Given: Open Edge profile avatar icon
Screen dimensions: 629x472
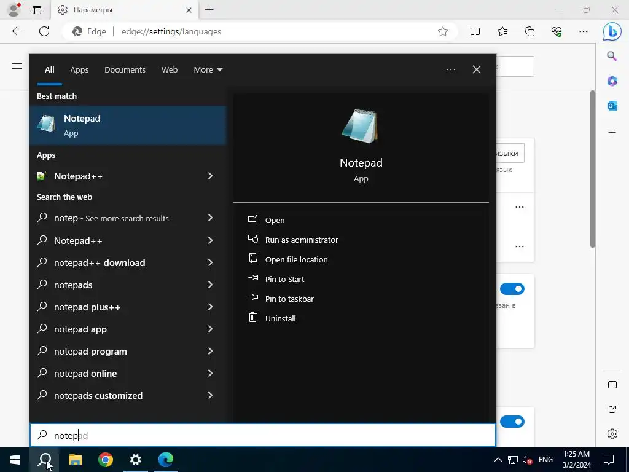Looking at the screenshot, I should pos(14,10).
